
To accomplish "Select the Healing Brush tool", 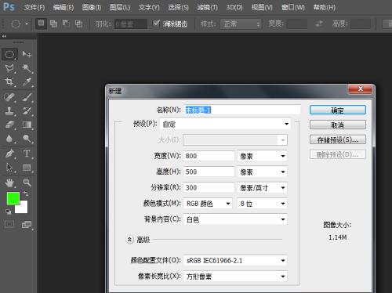I will point(9,97).
